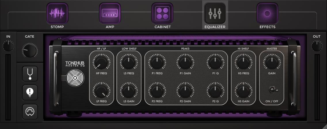
Task: Select the Cabinet section icon
Action: pyautogui.click(x=162, y=13)
